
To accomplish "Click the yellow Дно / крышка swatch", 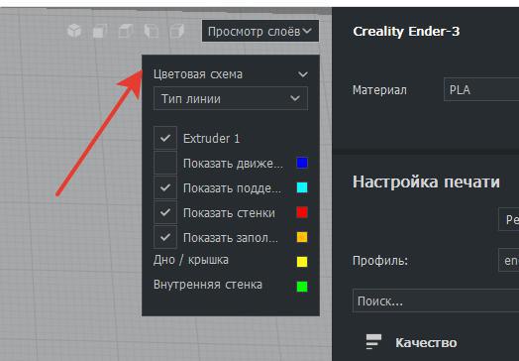I will coord(302,262).
